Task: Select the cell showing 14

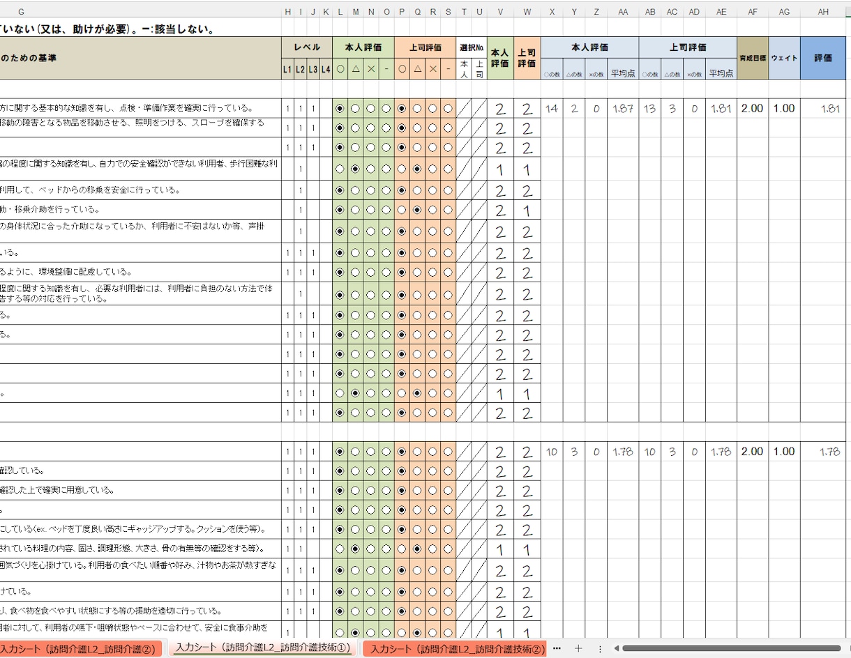Action: [x=552, y=109]
